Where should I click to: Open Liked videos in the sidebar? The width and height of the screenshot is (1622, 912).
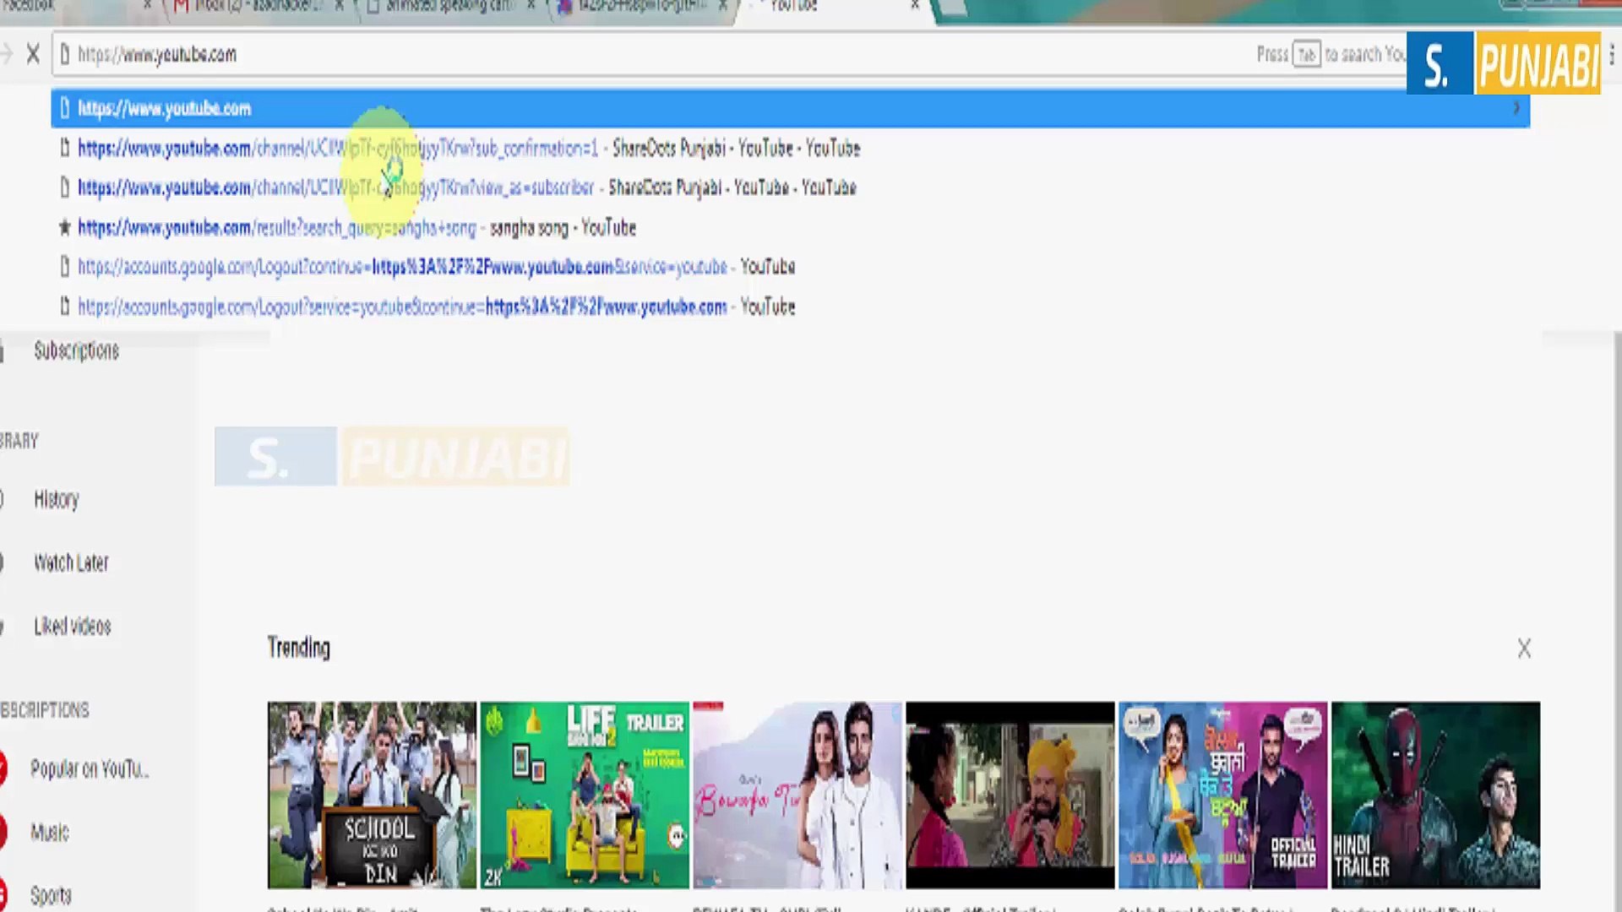point(73,626)
